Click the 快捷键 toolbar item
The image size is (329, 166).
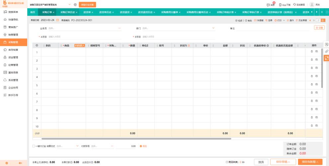pos(259,20)
